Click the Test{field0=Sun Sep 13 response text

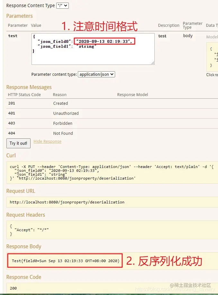pyautogui.click(x=66, y=261)
